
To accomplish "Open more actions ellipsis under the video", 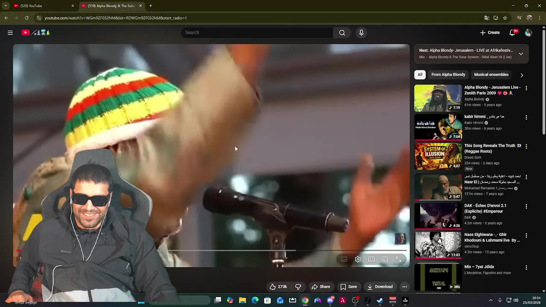I will click(404, 287).
